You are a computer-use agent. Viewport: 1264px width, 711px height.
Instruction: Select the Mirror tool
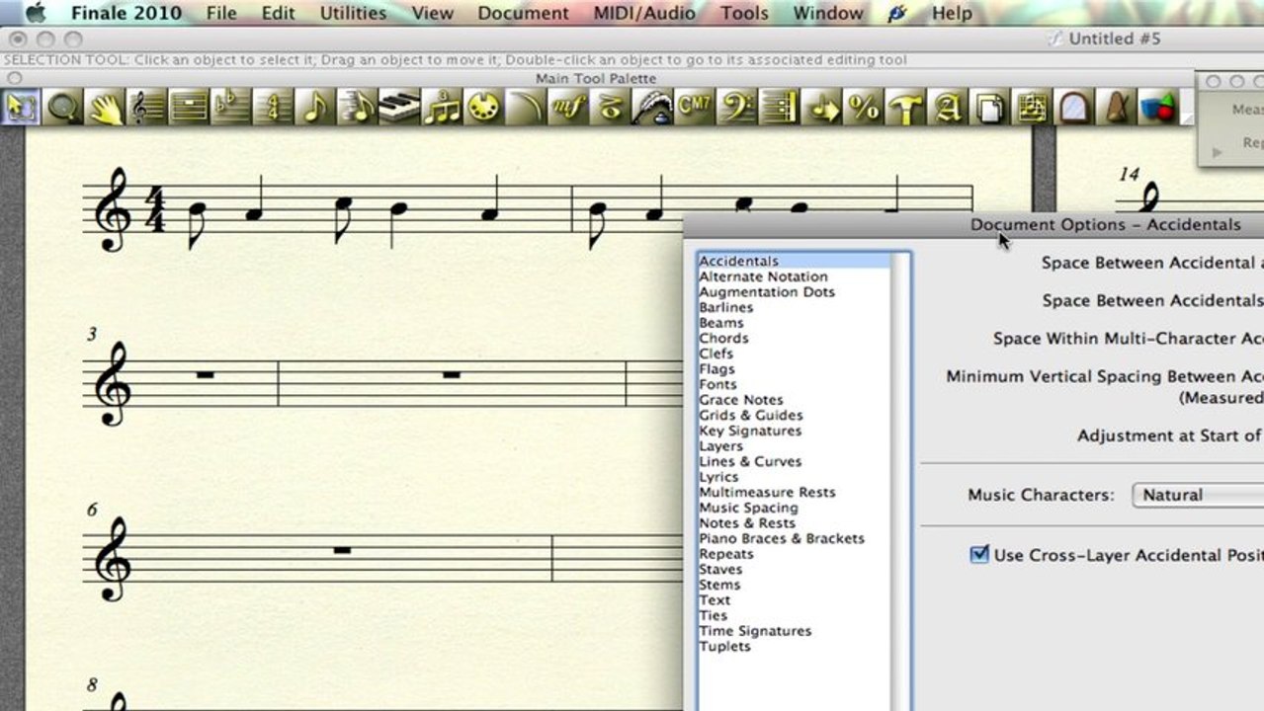tap(1074, 107)
